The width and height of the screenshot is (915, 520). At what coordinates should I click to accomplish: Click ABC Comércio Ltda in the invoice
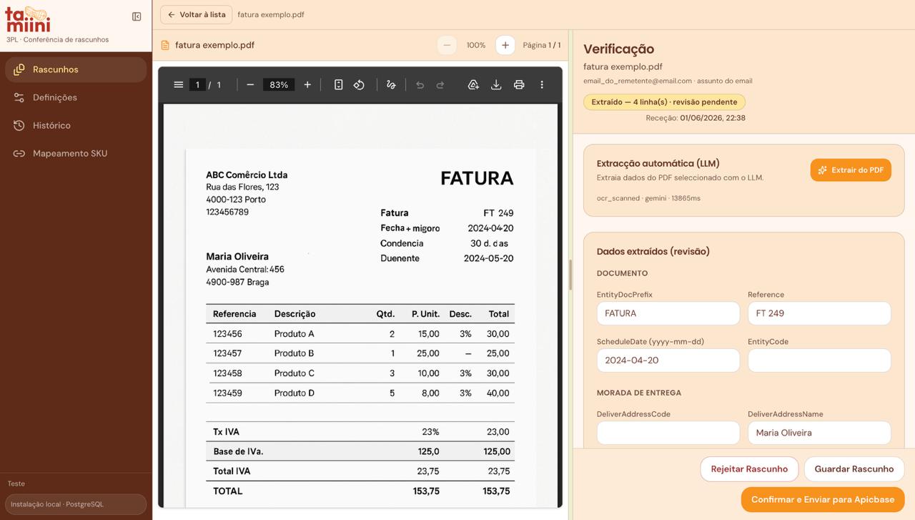[x=247, y=175]
